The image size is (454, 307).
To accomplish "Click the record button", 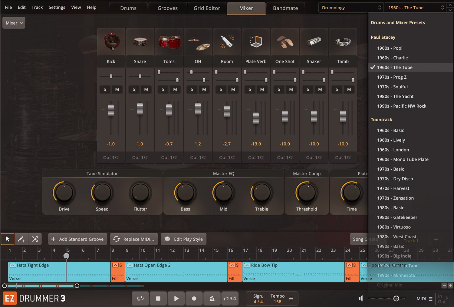I will (x=194, y=299).
